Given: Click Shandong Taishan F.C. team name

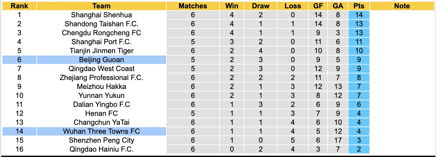Looking at the screenshot, I should (102, 24).
